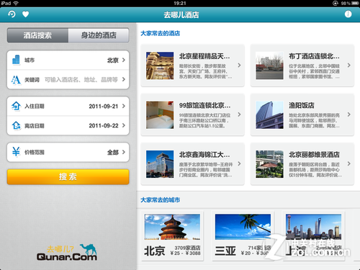Tap 北京鑫海锦江大 hotel title
Screen dimensions: 360x270
(204, 155)
